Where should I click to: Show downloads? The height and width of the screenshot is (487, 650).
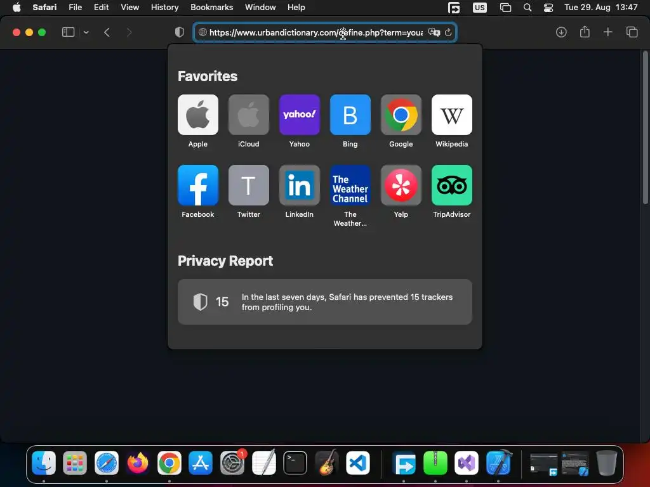coord(561,32)
